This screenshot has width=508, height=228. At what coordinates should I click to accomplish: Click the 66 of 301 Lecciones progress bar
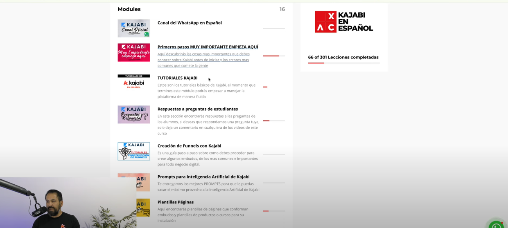[344, 63]
